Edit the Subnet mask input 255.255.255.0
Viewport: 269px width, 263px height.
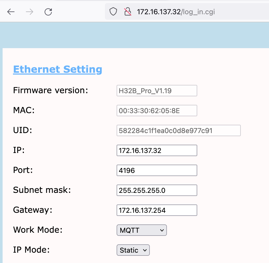(x=157, y=191)
